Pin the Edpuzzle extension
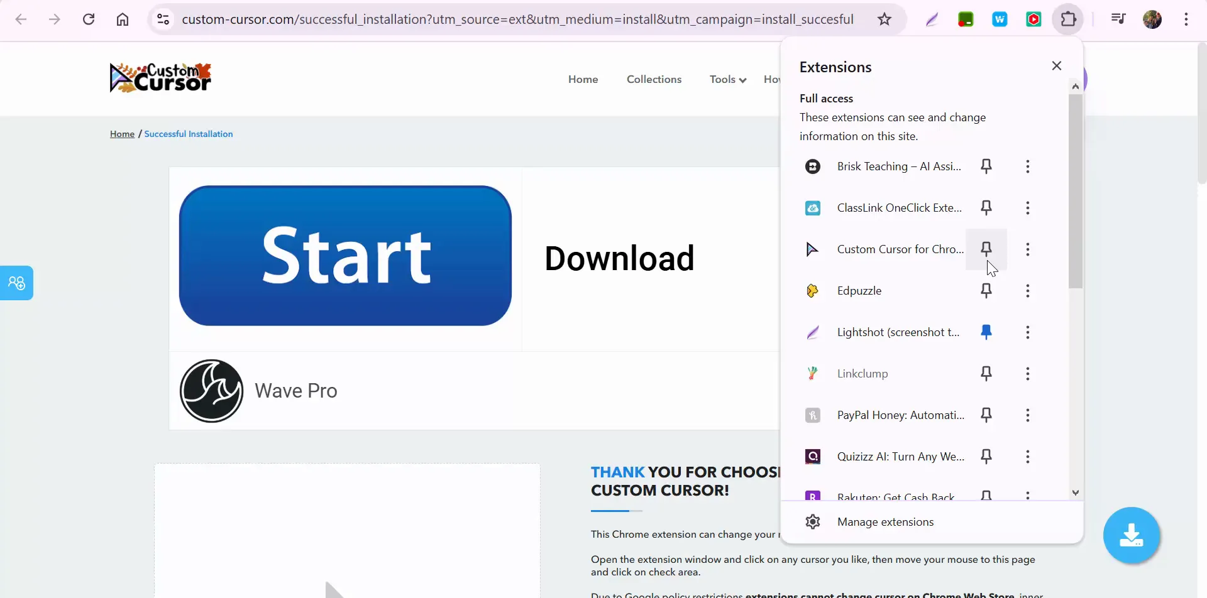The image size is (1207, 598). tap(986, 291)
